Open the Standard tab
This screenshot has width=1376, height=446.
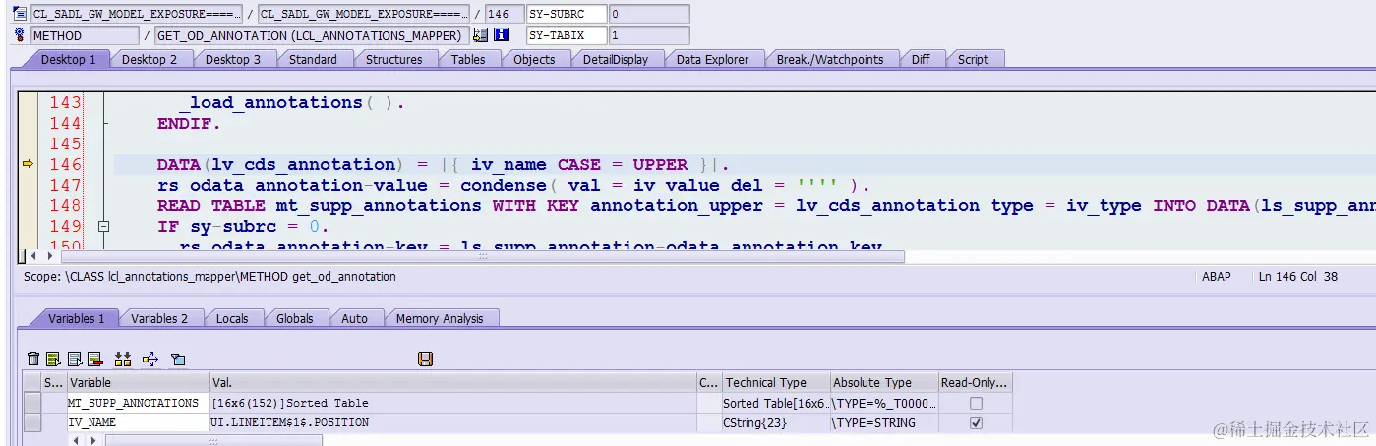(x=313, y=59)
